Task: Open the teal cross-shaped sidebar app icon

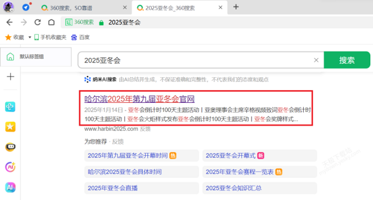Action: pyautogui.click(x=10, y=107)
